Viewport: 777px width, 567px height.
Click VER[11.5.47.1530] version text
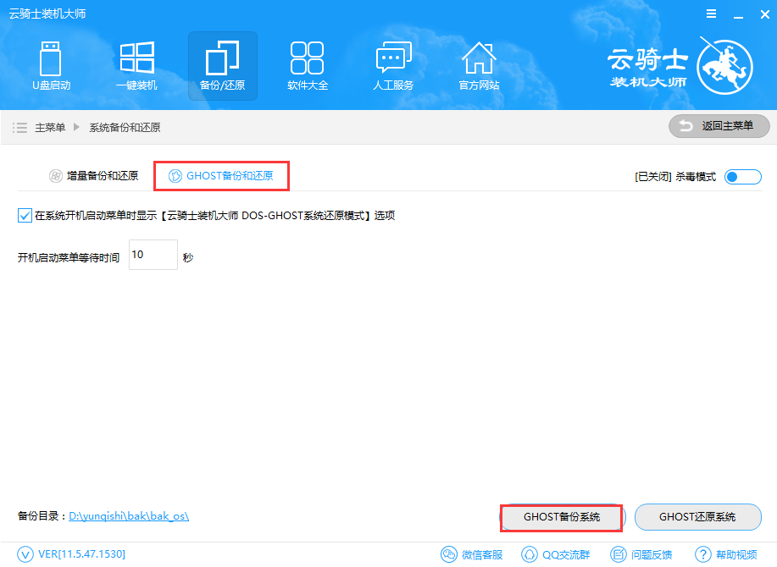click(x=81, y=554)
